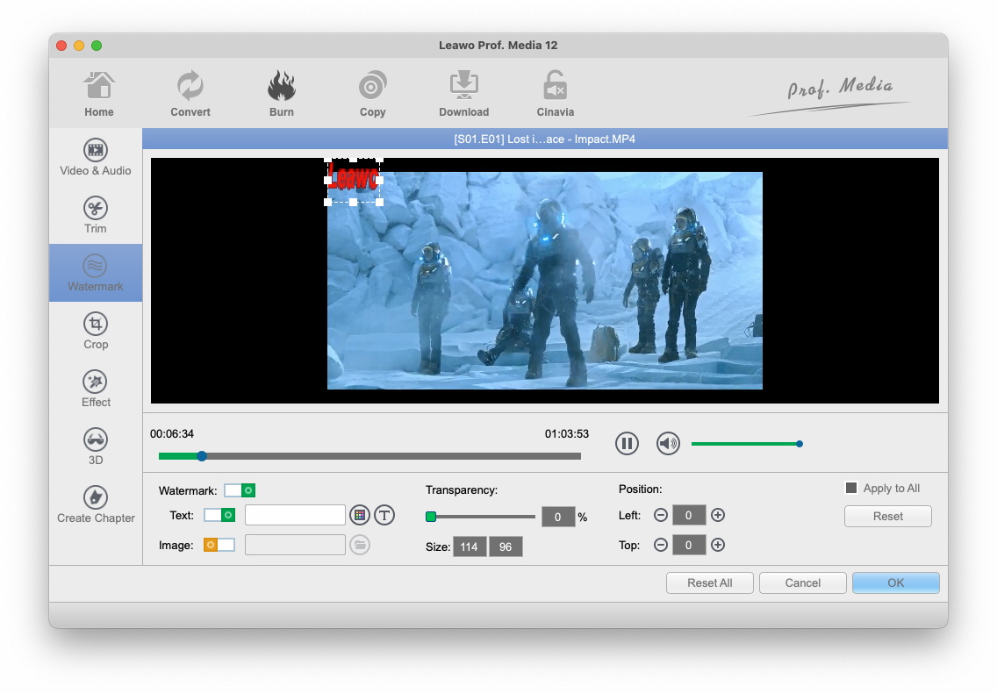This screenshot has width=997, height=693.
Task: Open the Burn module
Action: click(282, 94)
